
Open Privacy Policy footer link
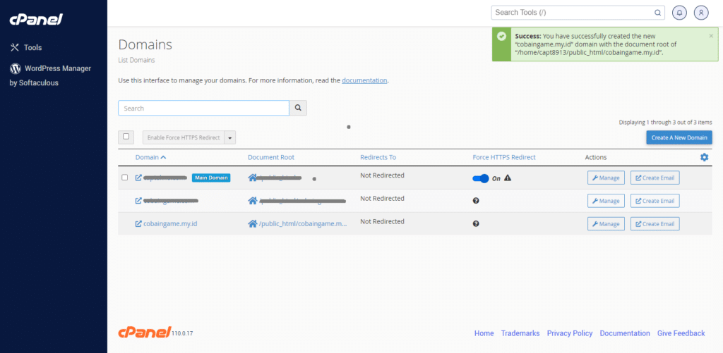click(x=570, y=333)
